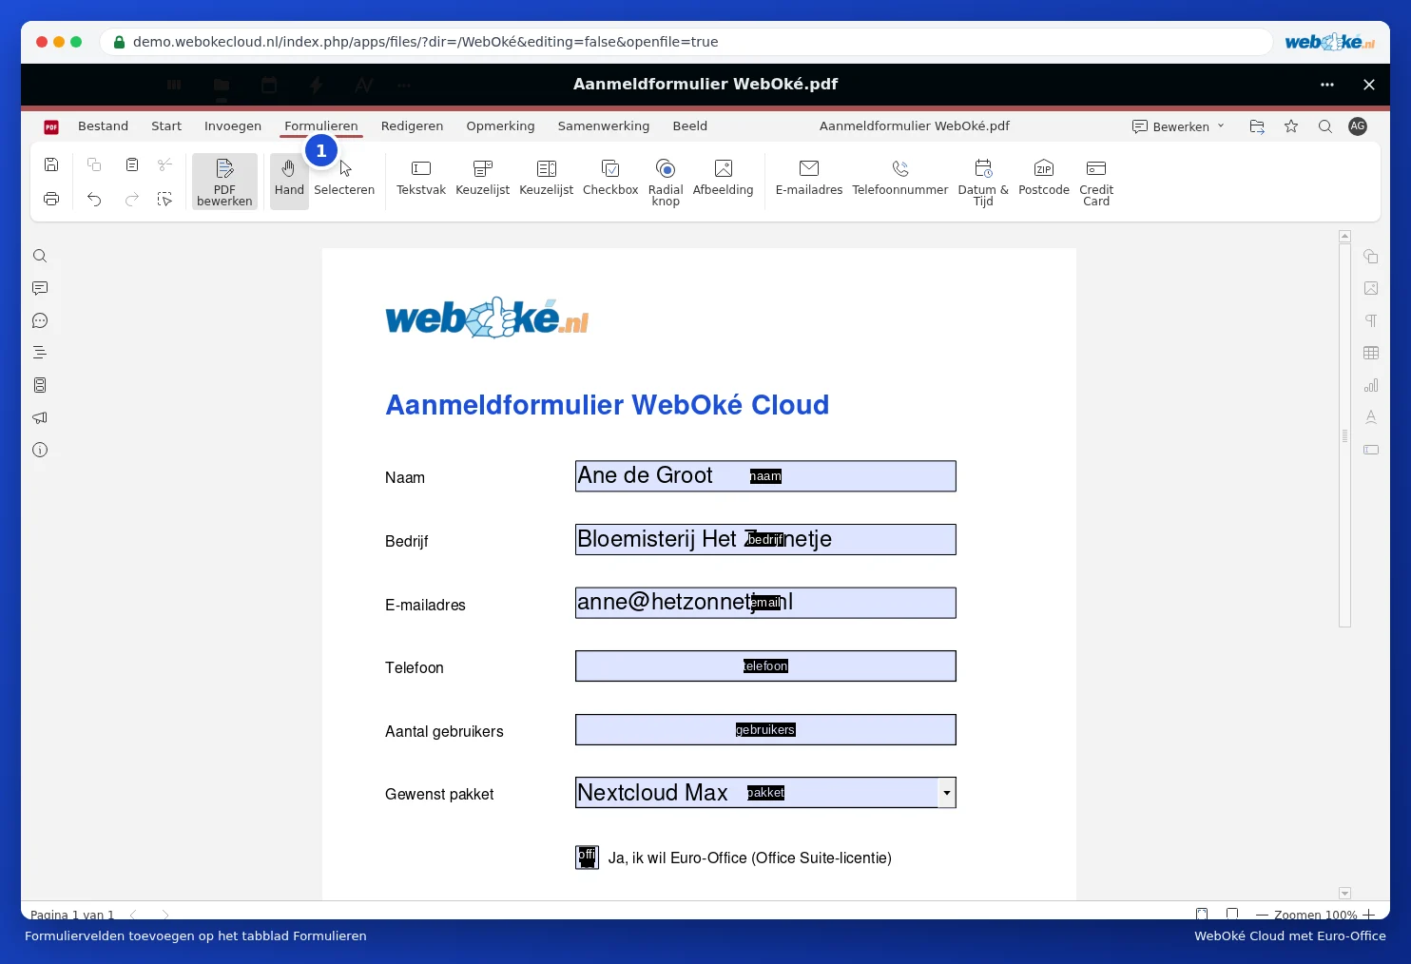Click the vertical scrollbar of the document
This screenshot has width=1411, height=964.
point(1344,435)
